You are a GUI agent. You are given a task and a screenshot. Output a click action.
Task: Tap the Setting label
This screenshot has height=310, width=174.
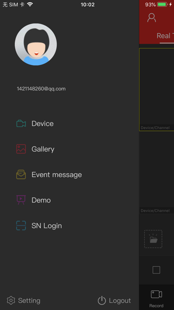(29, 301)
